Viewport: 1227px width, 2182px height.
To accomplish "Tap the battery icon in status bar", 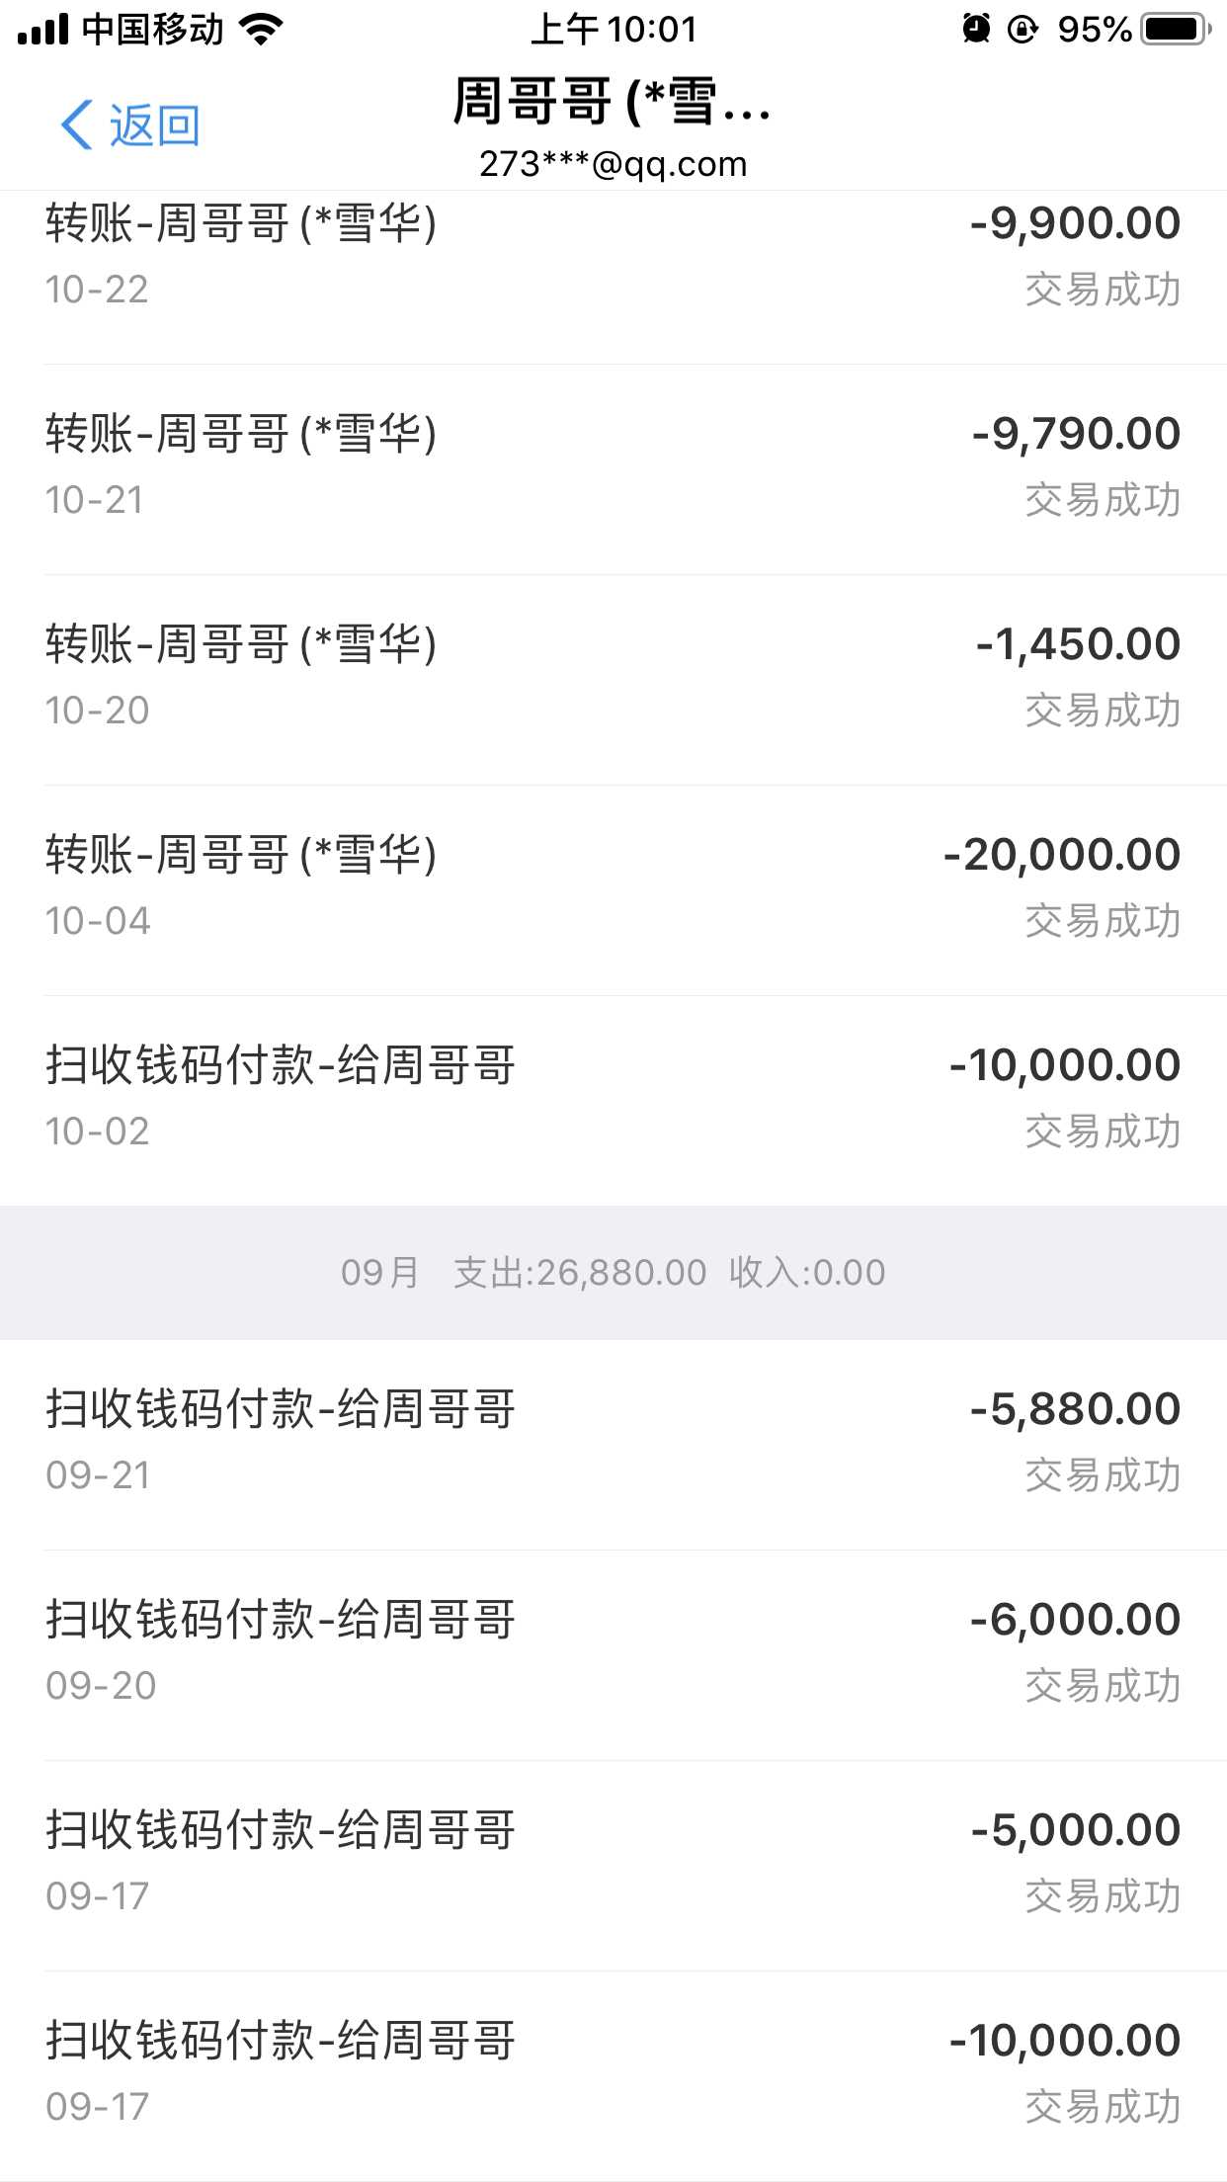I will pyautogui.click(x=1174, y=29).
